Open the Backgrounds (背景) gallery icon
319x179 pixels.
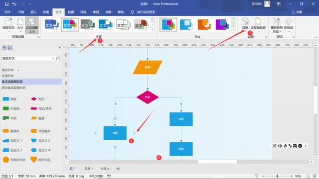coord(245,24)
